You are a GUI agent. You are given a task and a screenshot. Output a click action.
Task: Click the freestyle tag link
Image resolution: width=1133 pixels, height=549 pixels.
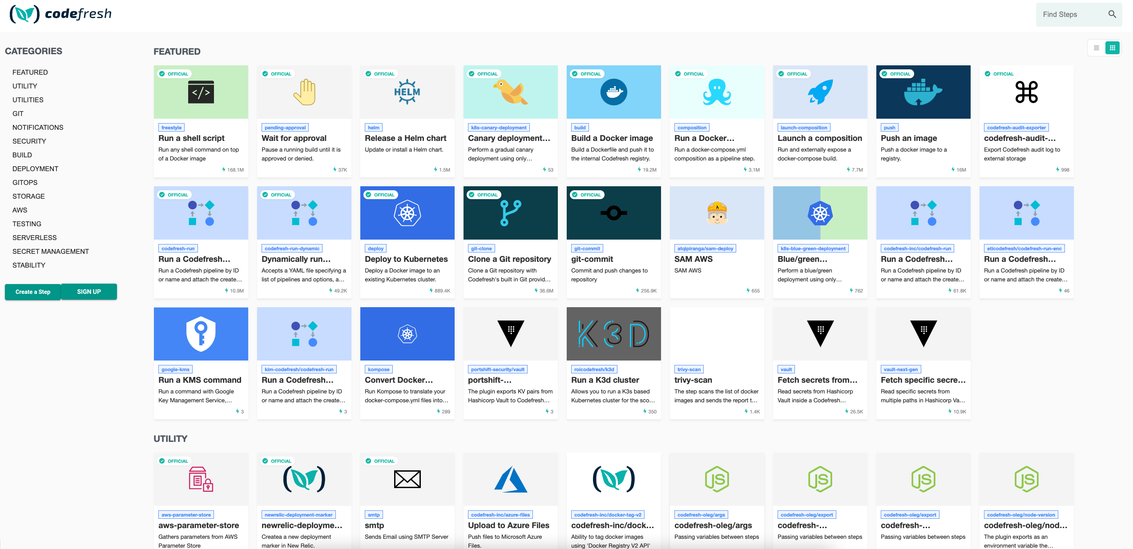tap(171, 128)
